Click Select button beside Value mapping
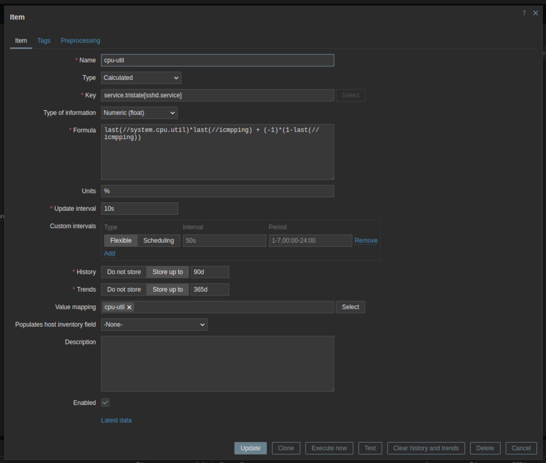 coord(350,307)
